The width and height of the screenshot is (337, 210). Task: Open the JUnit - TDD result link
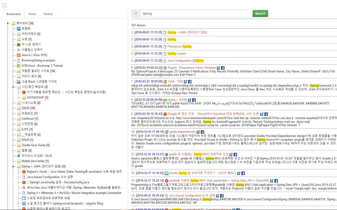pos(175,82)
